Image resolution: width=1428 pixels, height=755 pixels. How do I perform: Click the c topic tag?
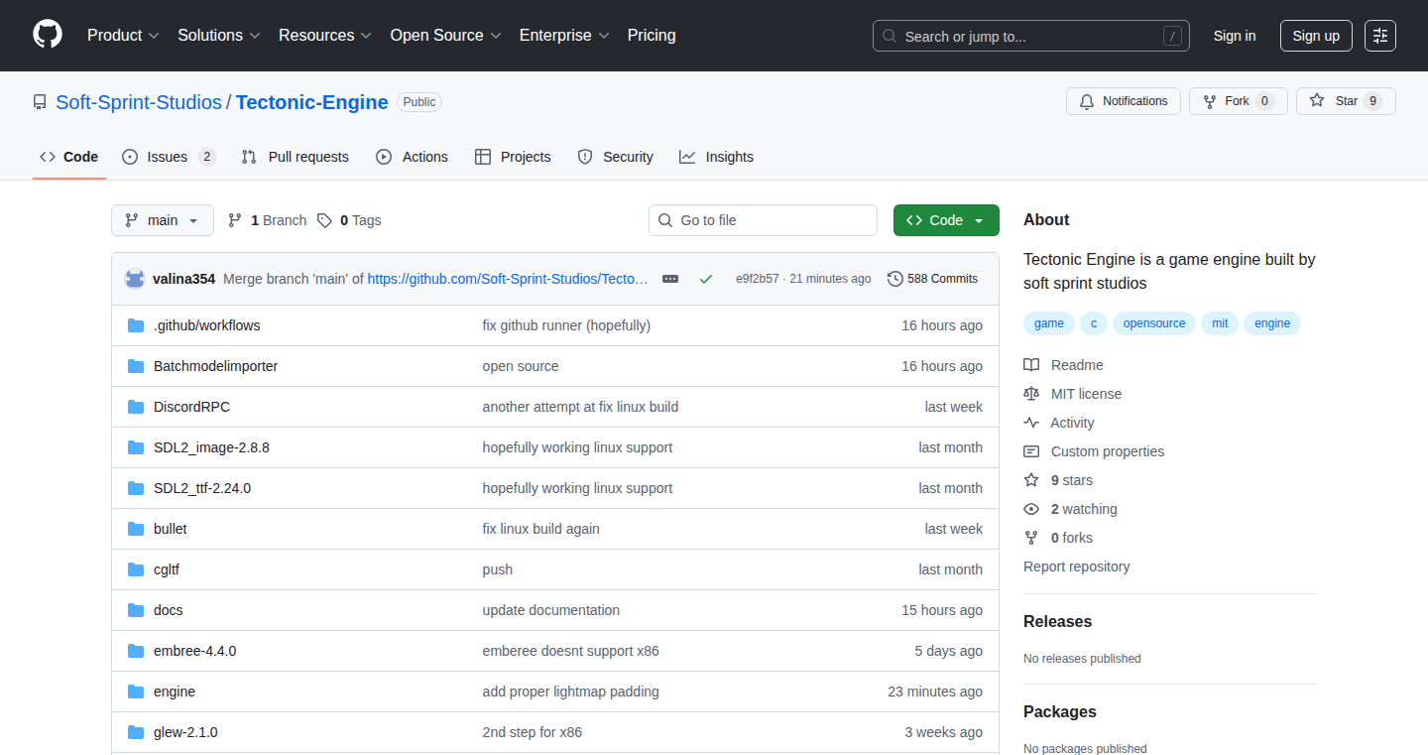tap(1094, 323)
